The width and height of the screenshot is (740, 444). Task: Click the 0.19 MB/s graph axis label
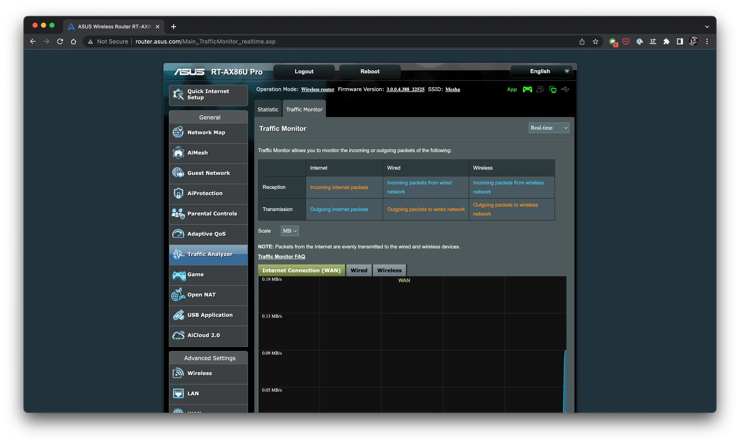272,279
